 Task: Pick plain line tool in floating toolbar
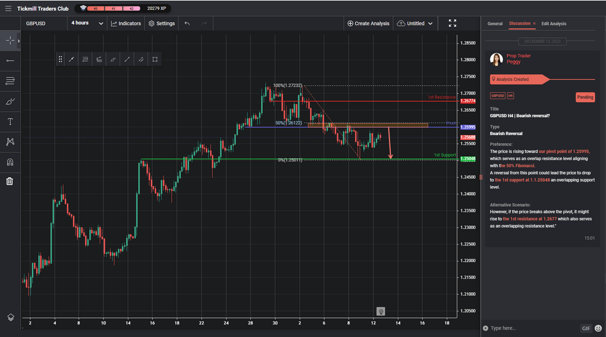click(127, 59)
